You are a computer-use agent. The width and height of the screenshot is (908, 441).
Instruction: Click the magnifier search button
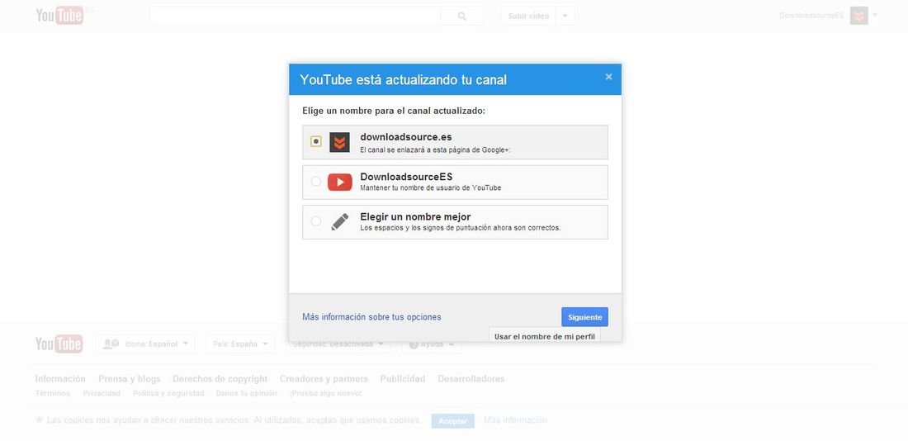coord(461,17)
